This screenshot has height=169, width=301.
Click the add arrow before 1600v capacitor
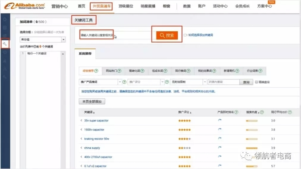pos(81,130)
